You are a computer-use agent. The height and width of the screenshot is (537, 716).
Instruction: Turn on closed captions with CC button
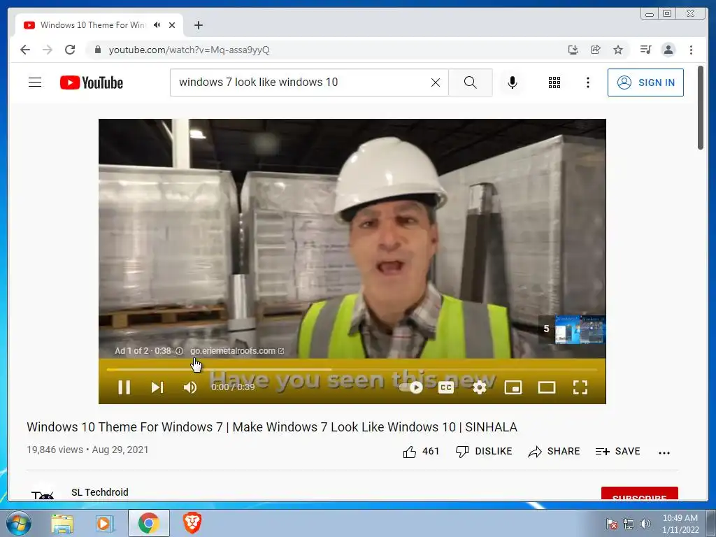click(445, 387)
